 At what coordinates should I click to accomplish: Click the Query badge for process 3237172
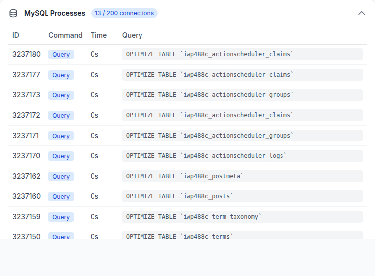61,116
